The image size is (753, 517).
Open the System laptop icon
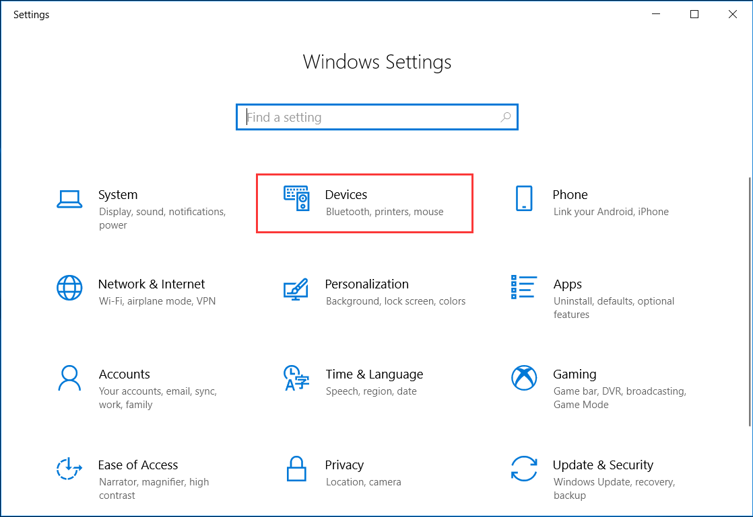[69, 199]
